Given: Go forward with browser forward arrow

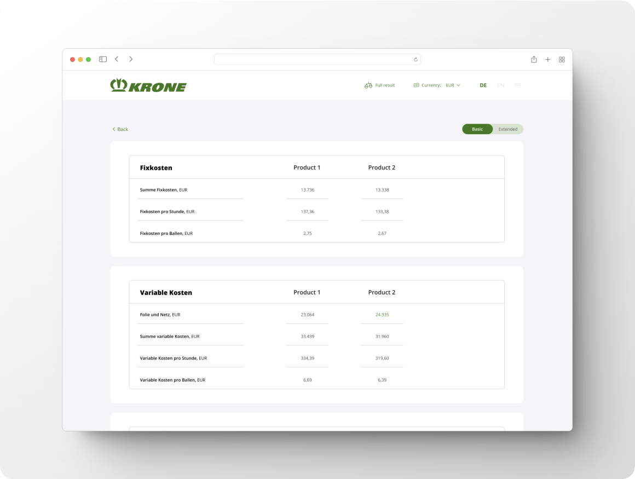Looking at the screenshot, I should (131, 59).
